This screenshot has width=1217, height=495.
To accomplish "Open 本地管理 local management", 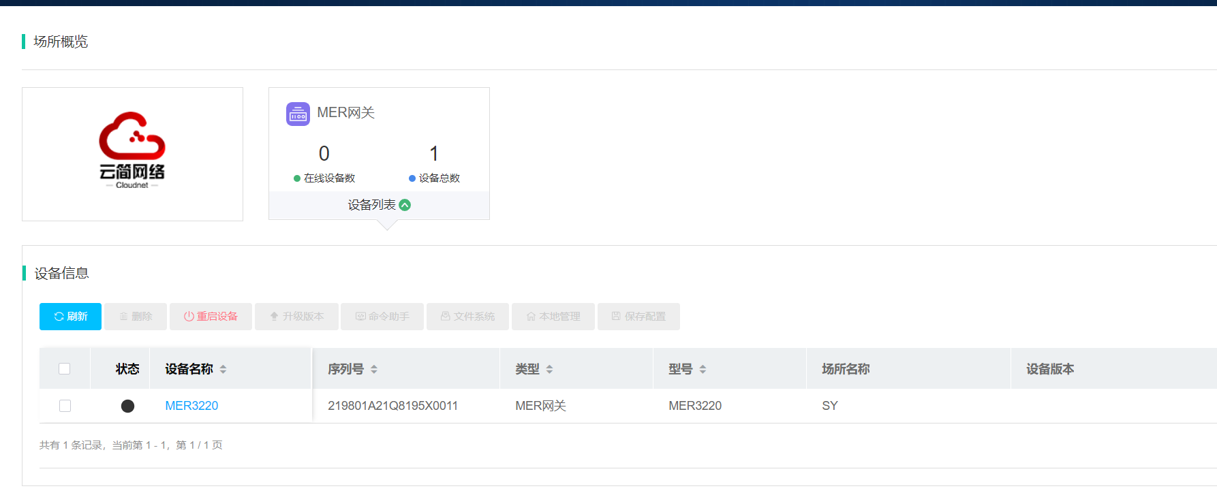I will (553, 317).
